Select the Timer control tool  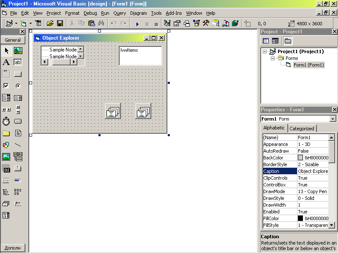tap(6, 121)
